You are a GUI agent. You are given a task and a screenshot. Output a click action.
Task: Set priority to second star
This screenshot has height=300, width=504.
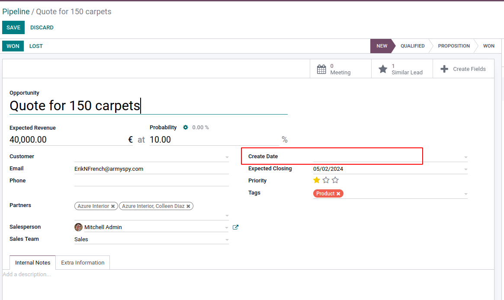click(326, 180)
